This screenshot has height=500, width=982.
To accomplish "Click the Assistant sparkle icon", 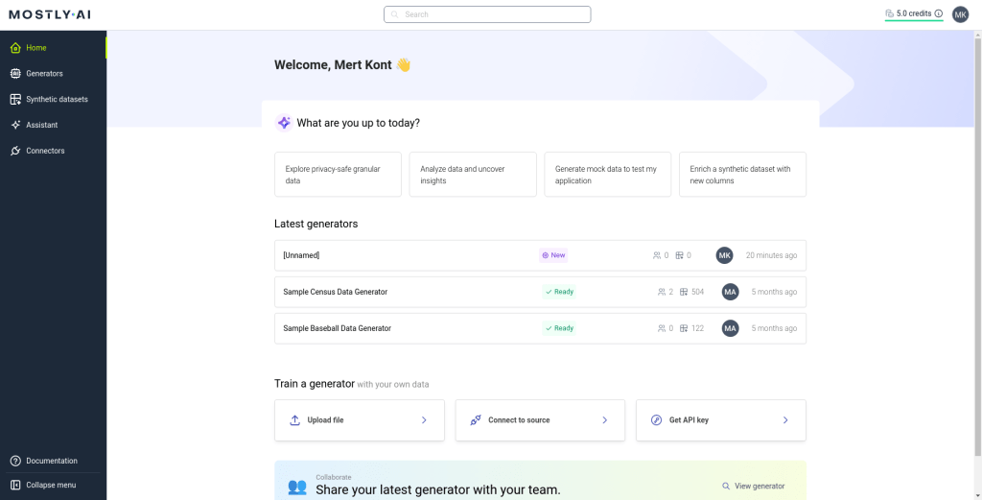I will pyautogui.click(x=15, y=125).
